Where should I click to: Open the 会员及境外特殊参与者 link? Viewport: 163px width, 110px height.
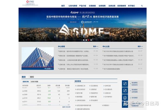(83, 105)
